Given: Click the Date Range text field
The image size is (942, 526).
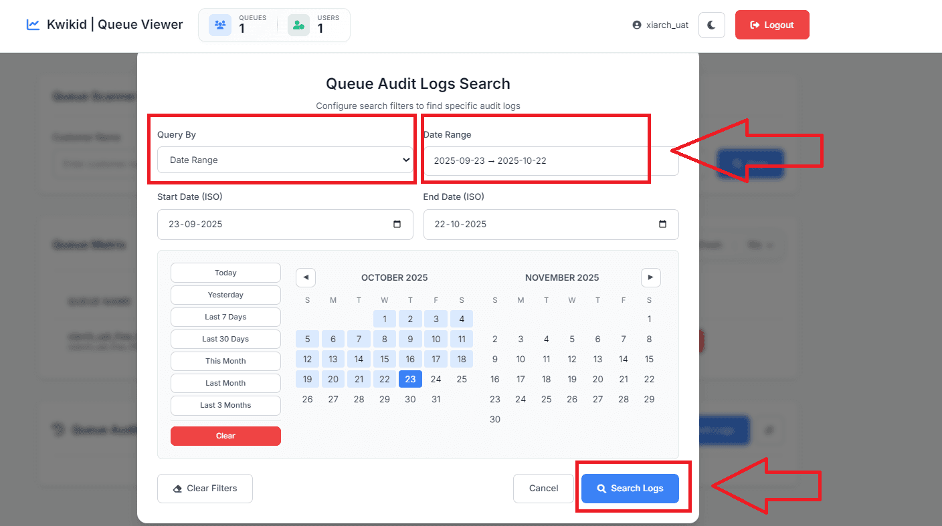Looking at the screenshot, I should pyautogui.click(x=550, y=161).
